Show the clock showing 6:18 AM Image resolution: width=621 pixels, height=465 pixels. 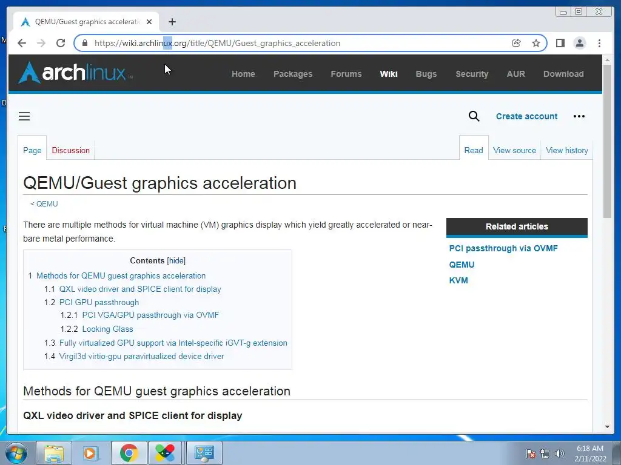pos(590,453)
